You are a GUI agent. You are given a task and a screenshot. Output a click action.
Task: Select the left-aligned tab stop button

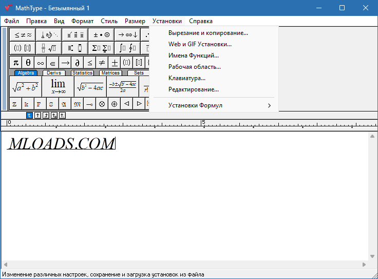click(x=29, y=116)
